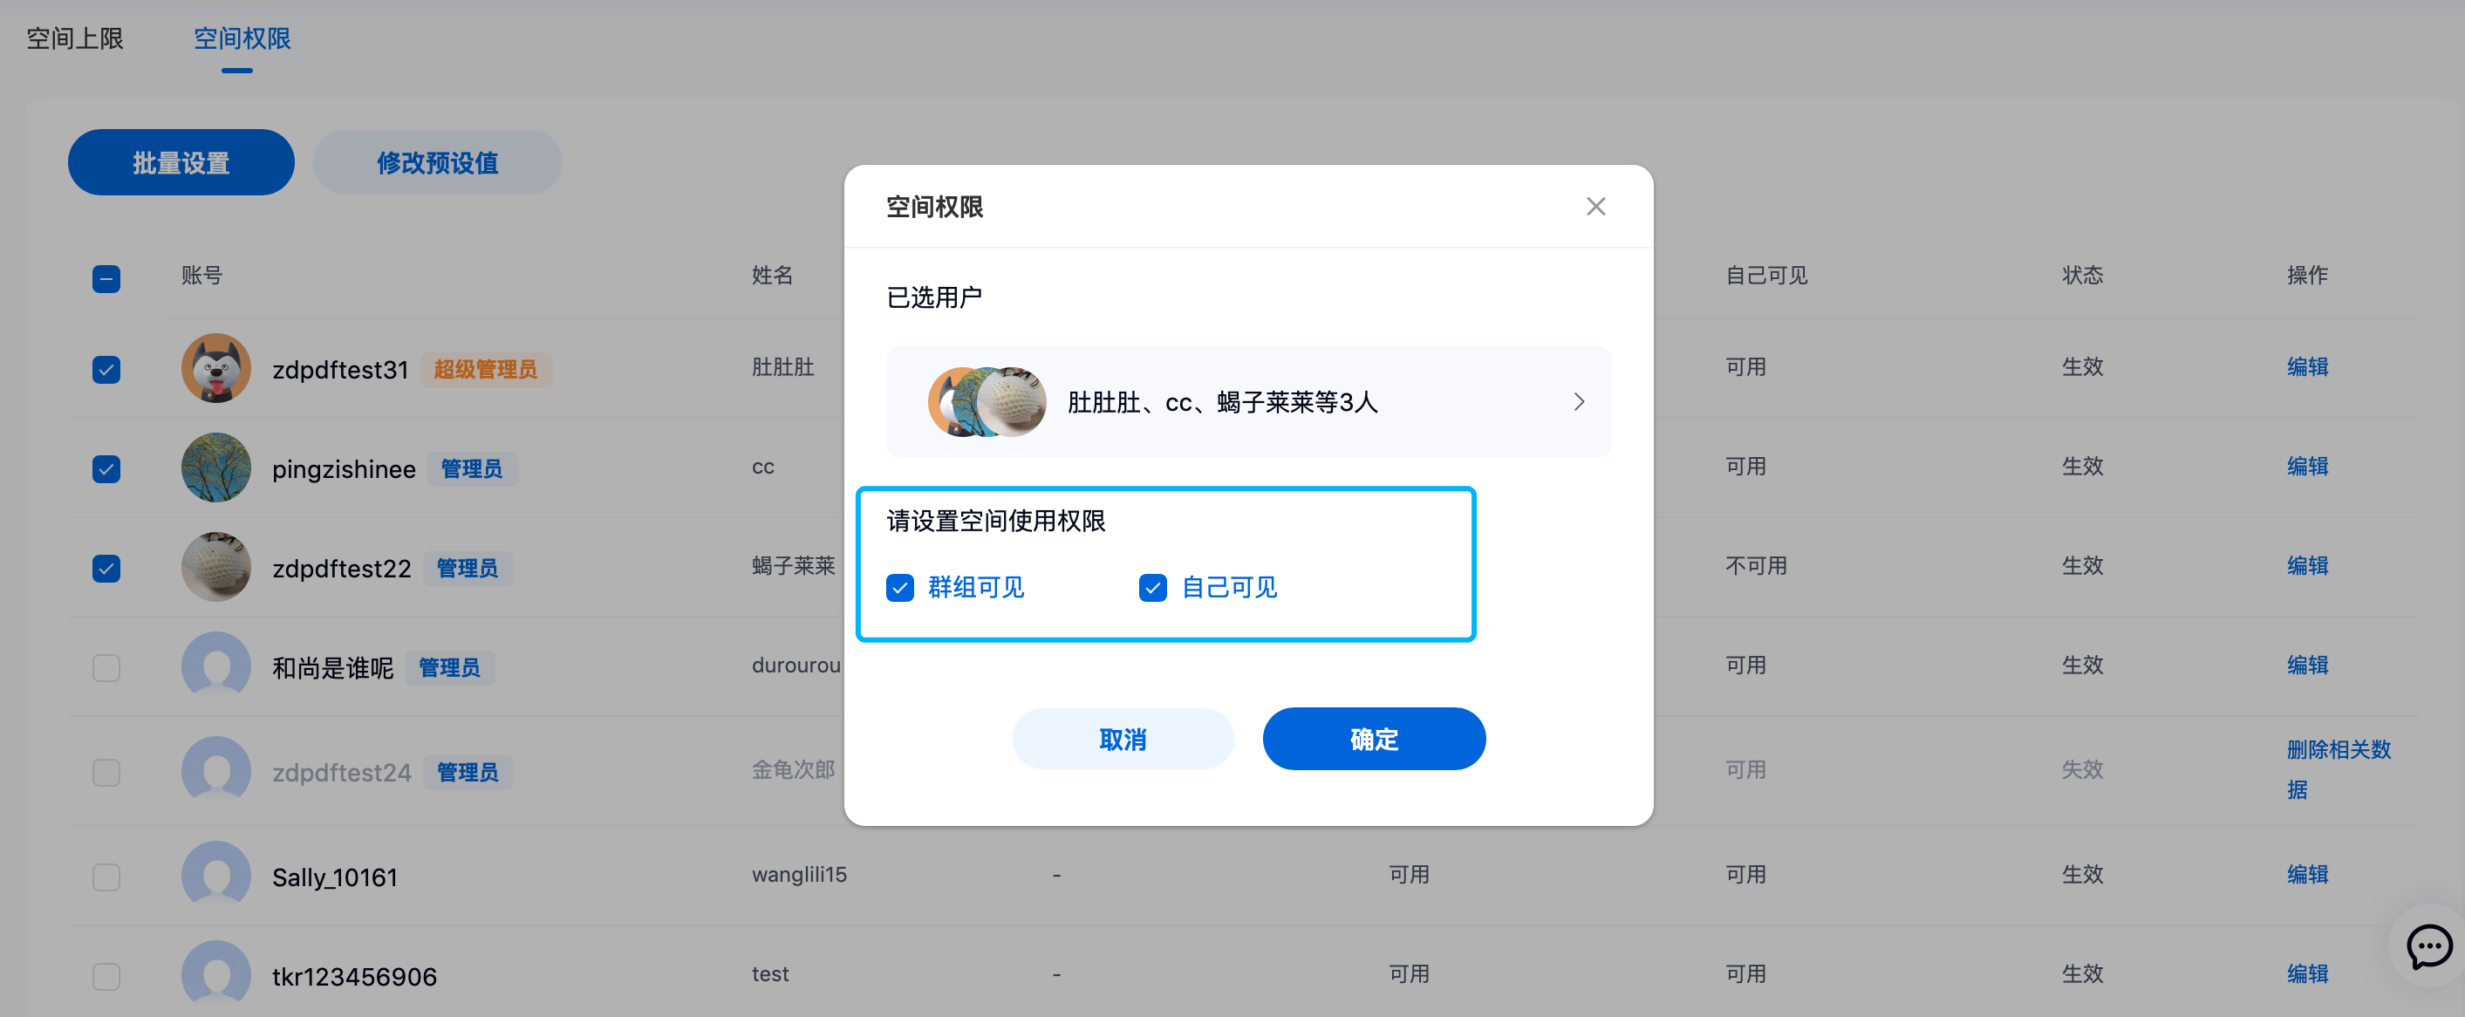Toggle the select-all header checkbox
Screen dimensions: 2465x1017
coord(106,278)
